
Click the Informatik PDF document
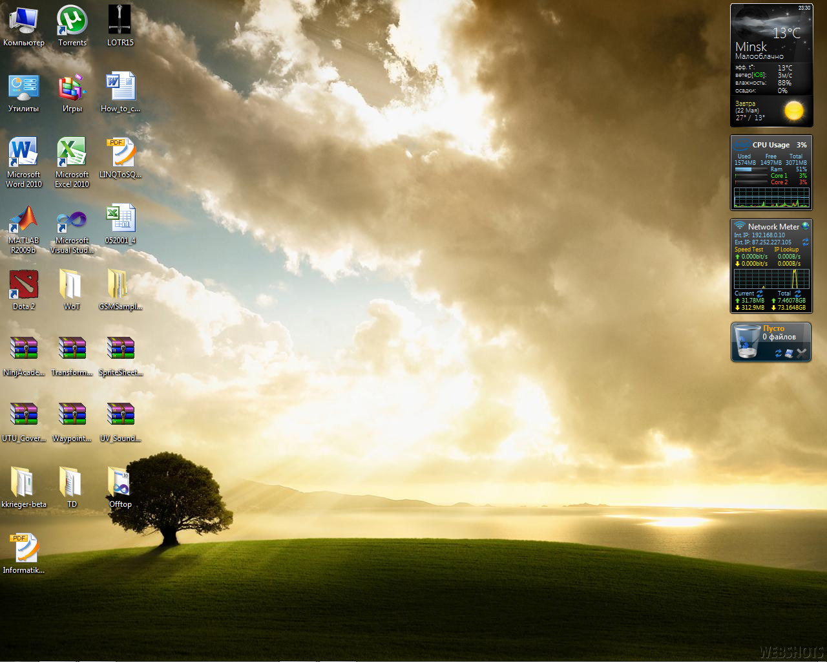coord(24,548)
